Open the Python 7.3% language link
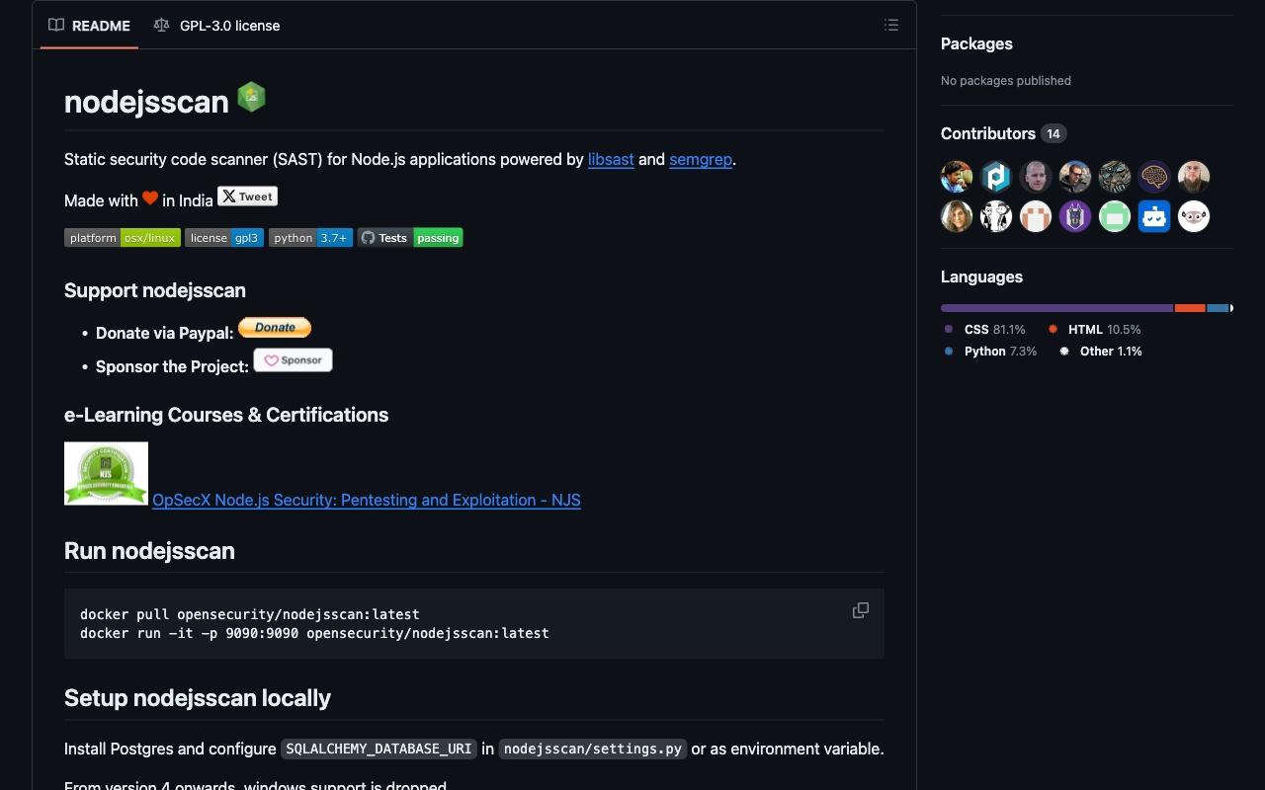The image size is (1265, 790). (990, 352)
